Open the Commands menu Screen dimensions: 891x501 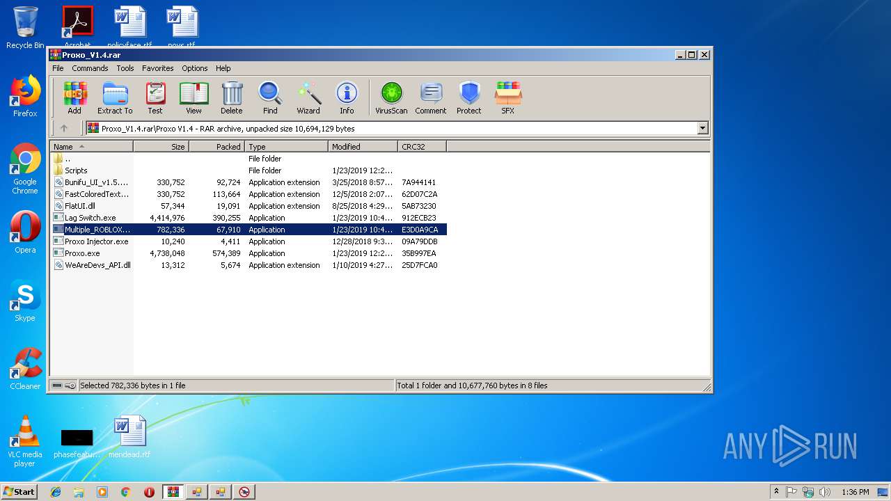pyautogui.click(x=90, y=68)
